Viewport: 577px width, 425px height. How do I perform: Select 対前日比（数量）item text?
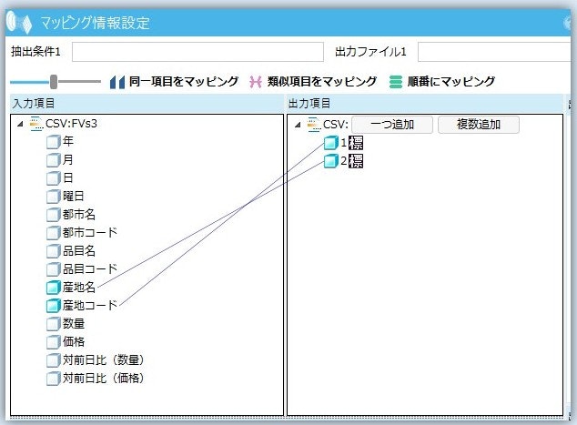pos(104,359)
